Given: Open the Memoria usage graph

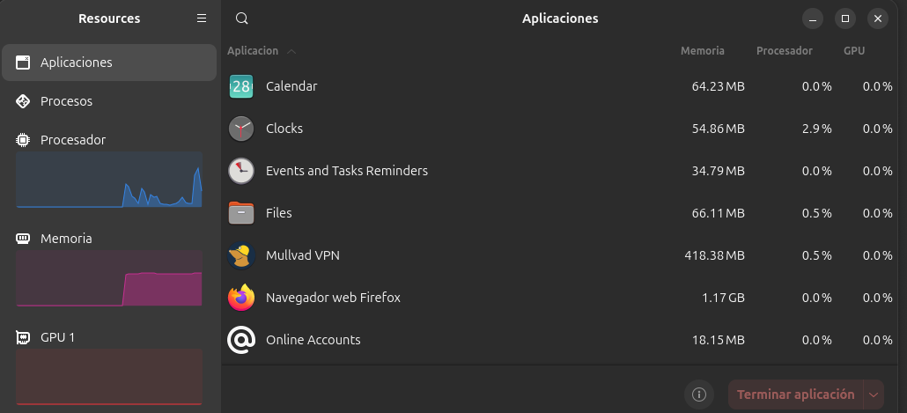Looking at the screenshot, I should 109,278.
